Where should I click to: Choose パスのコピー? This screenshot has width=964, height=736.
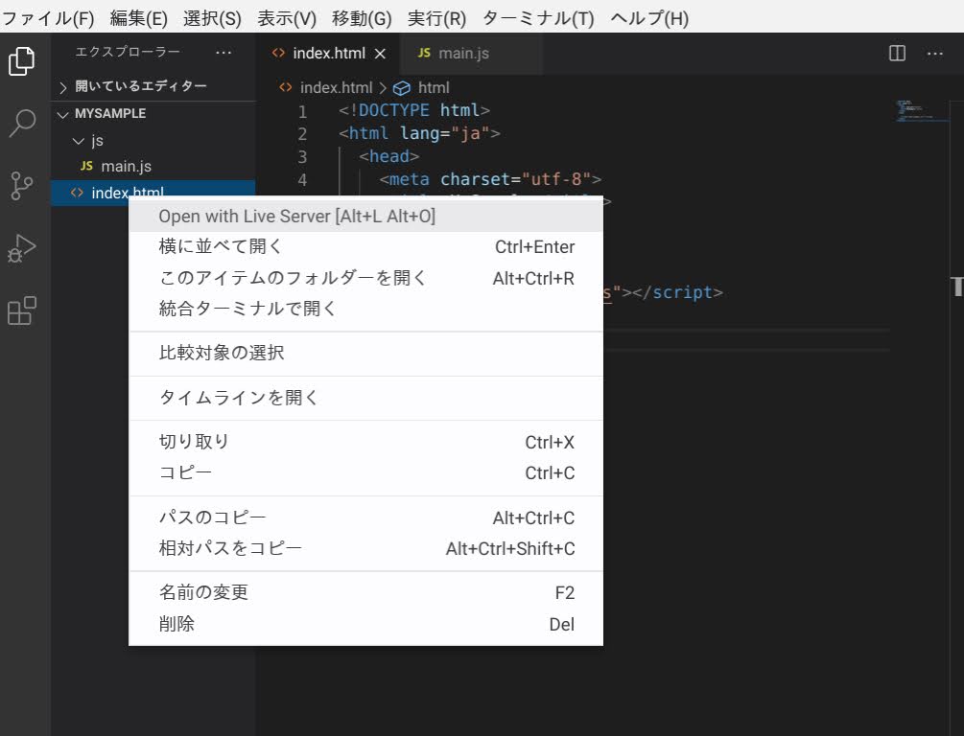365,517
